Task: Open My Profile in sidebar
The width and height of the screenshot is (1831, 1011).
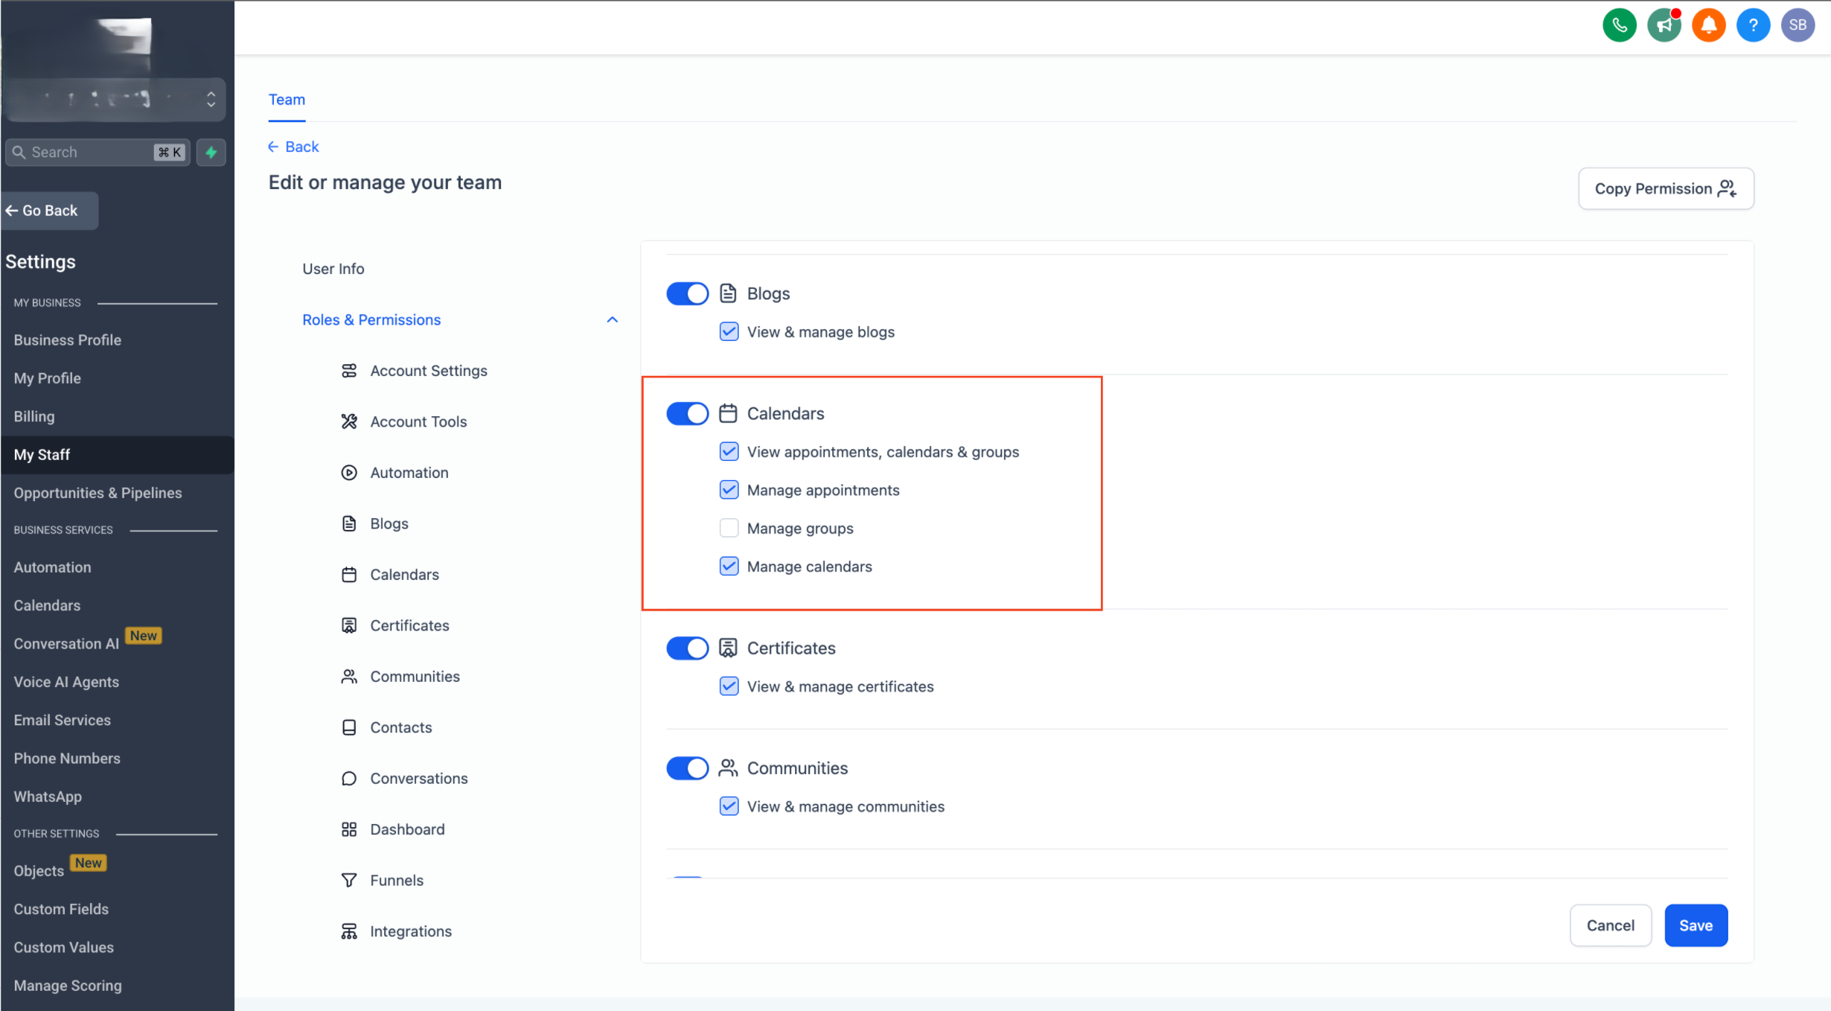Action: [47, 378]
